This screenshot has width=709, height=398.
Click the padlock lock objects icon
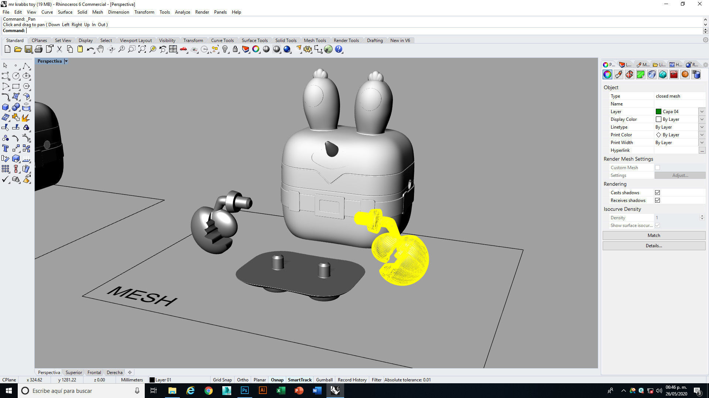click(x=235, y=49)
